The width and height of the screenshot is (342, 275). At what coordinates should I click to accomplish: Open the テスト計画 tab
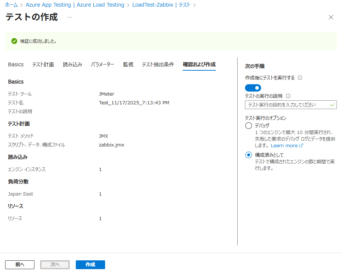[x=43, y=64]
